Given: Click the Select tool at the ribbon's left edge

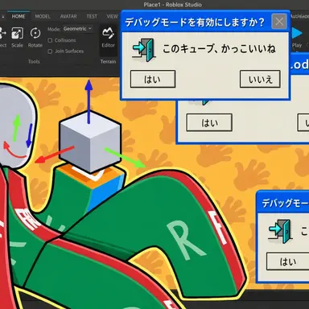Looking at the screenshot, I should click(2, 38).
